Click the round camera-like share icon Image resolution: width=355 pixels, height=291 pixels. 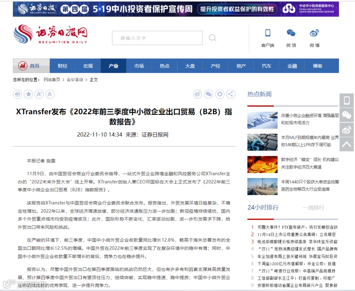coord(220,94)
